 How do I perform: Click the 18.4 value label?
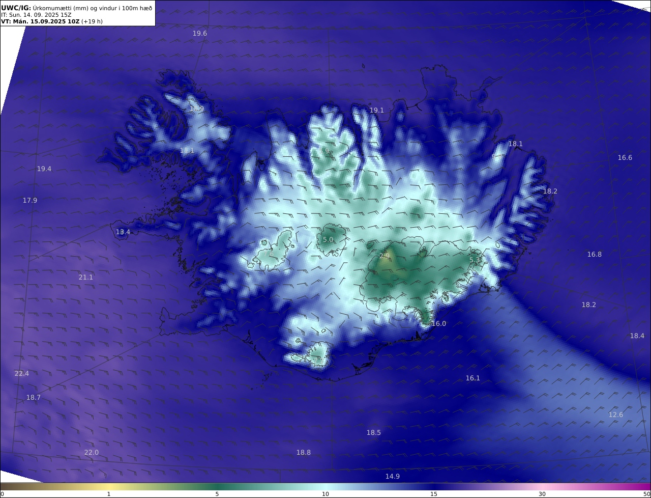click(x=637, y=336)
